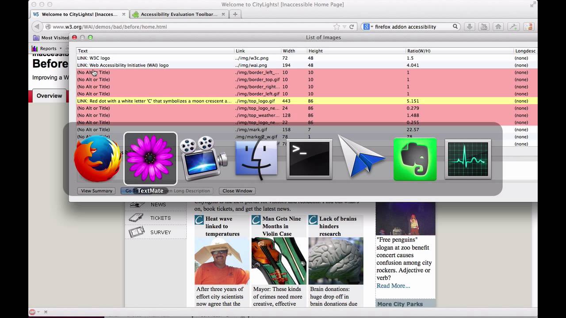The height and width of the screenshot is (318, 566).
Task: Click the magnifier search icon in search bar
Action: pyautogui.click(x=455, y=26)
